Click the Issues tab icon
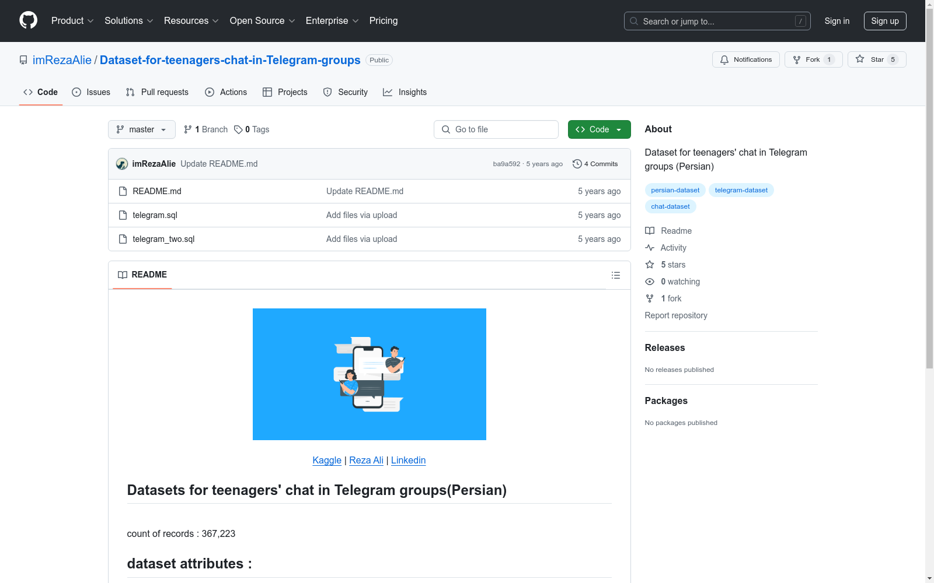The height and width of the screenshot is (583, 934). coord(76,92)
